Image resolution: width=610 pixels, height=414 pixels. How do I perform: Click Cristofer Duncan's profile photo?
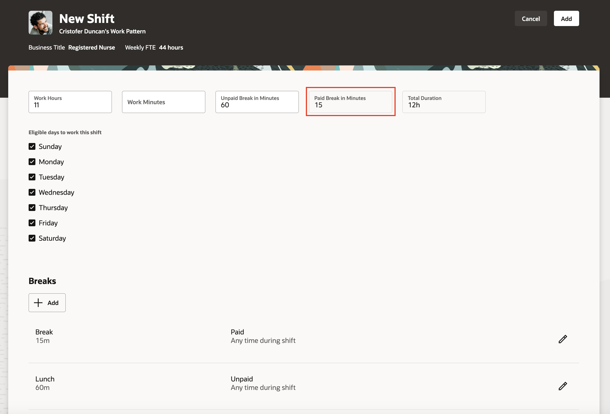tap(40, 23)
